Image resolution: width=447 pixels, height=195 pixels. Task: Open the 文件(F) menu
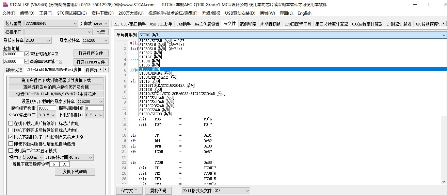9,13
